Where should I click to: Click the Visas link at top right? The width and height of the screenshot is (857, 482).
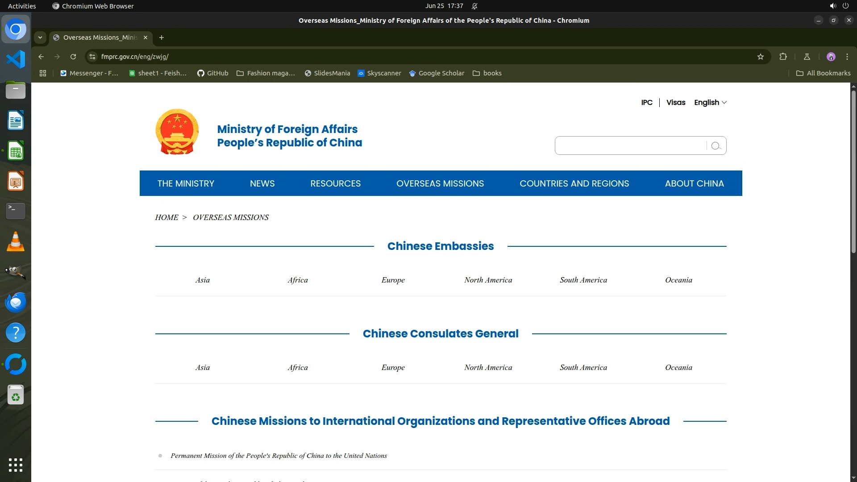point(675,103)
